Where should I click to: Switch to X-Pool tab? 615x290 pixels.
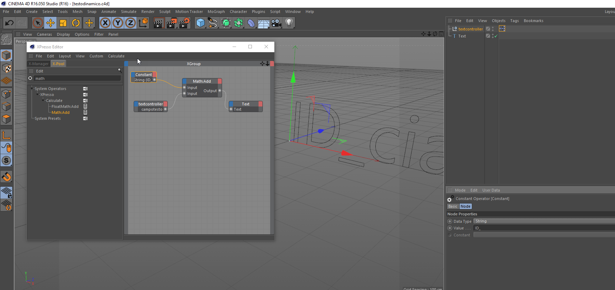click(59, 64)
